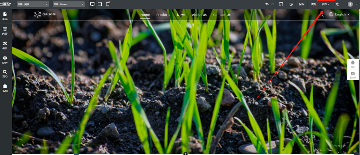Open the history clock icon
The width and height of the screenshot is (360, 155).
coord(291,4)
